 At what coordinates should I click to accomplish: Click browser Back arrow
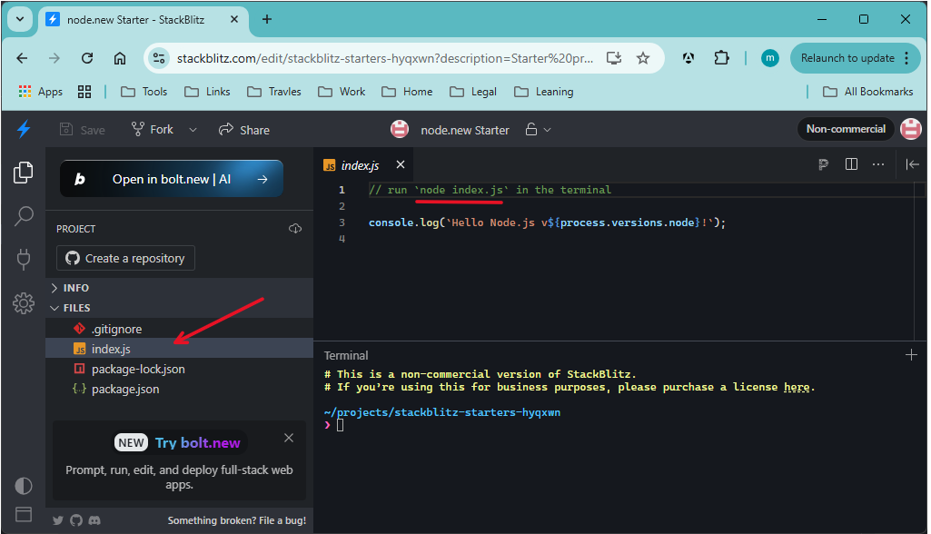point(22,58)
